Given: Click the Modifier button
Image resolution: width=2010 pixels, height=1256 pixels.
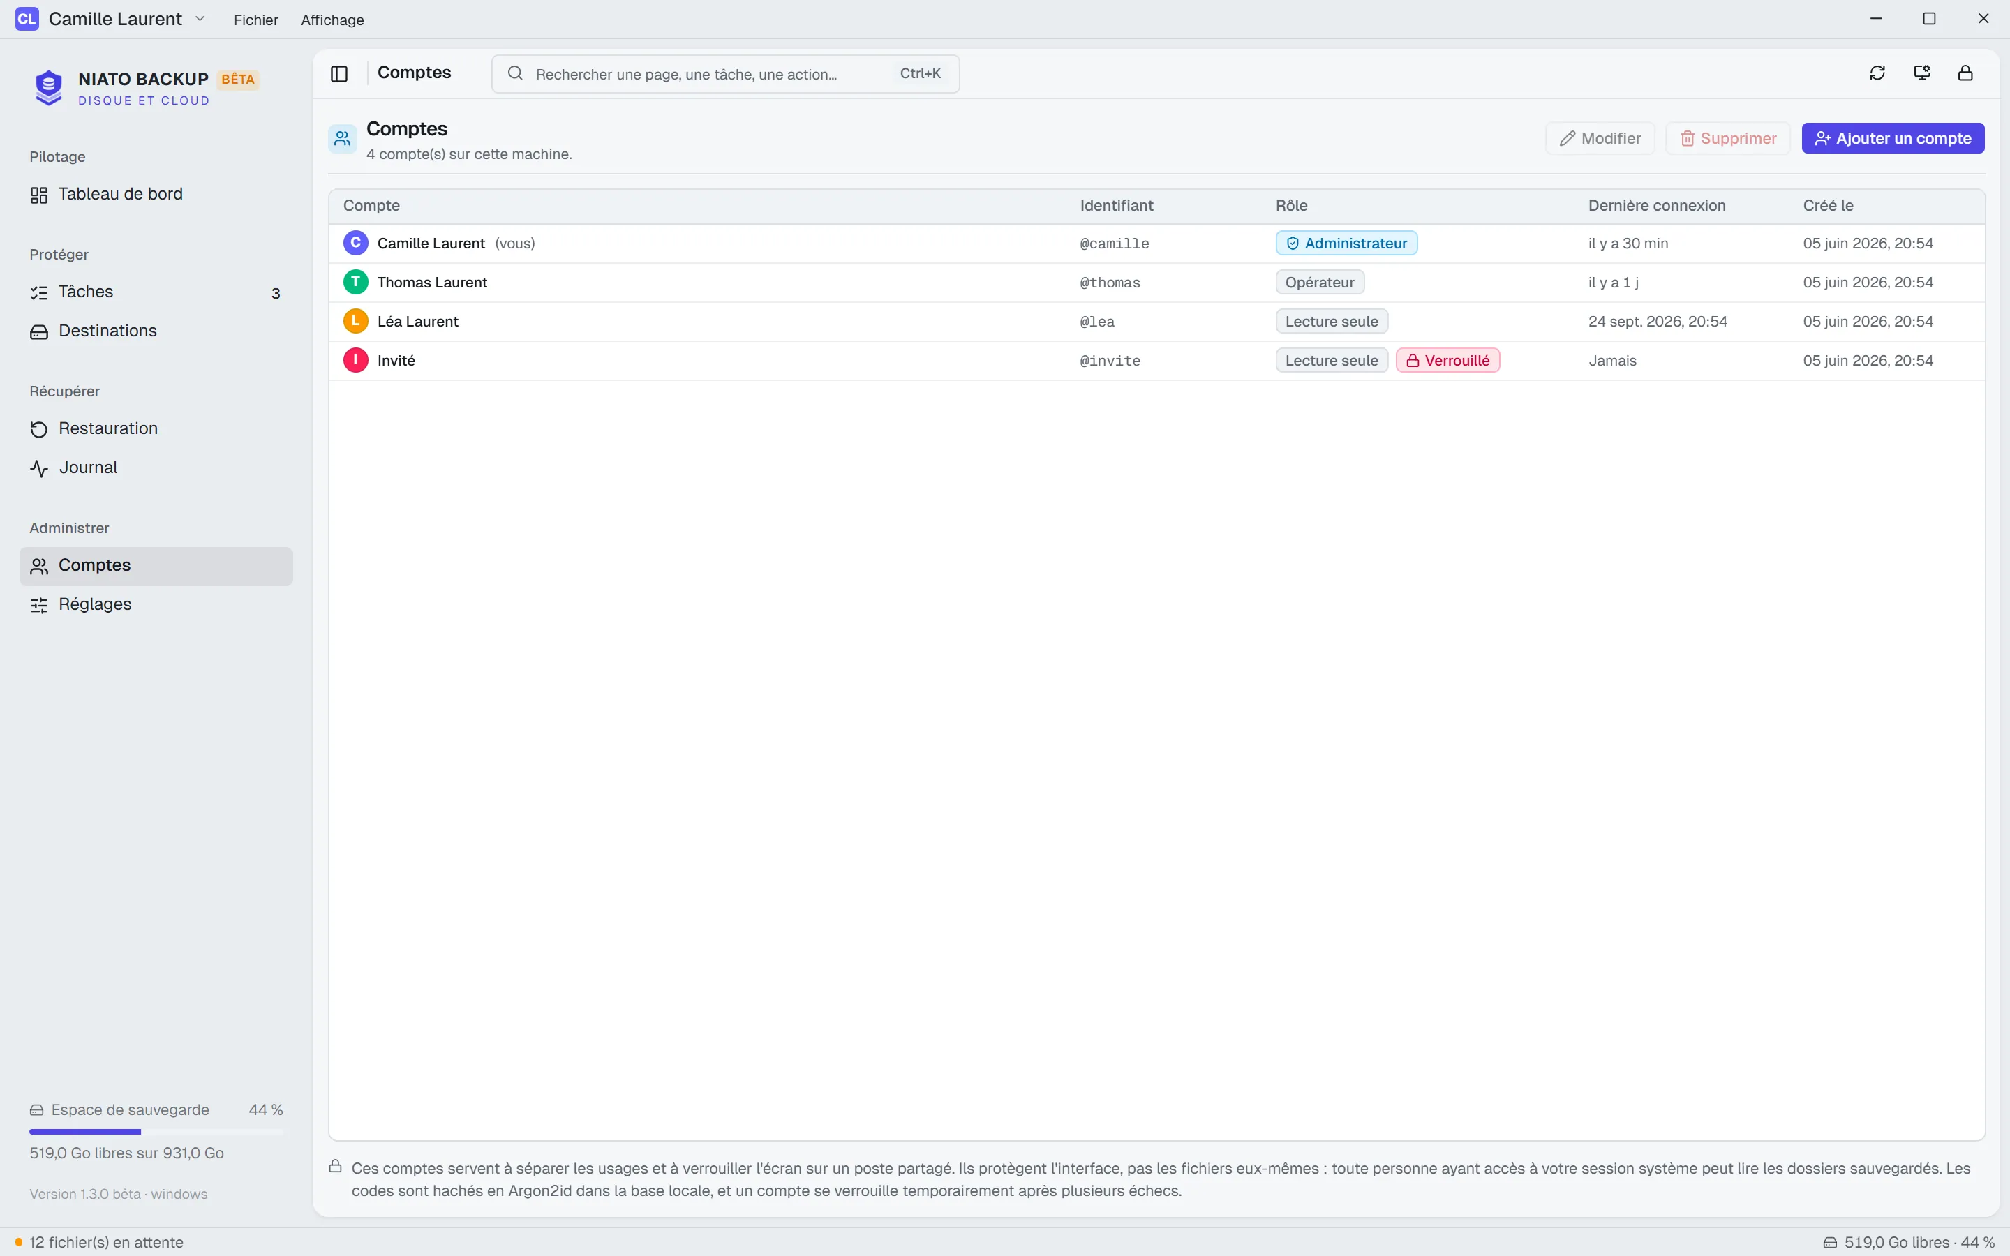Looking at the screenshot, I should (x=1600, y=138).
